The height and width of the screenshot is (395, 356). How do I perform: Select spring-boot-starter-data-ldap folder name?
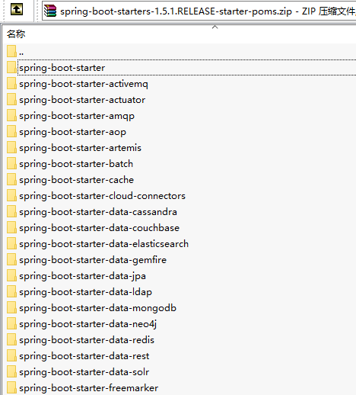coord(85,292)
